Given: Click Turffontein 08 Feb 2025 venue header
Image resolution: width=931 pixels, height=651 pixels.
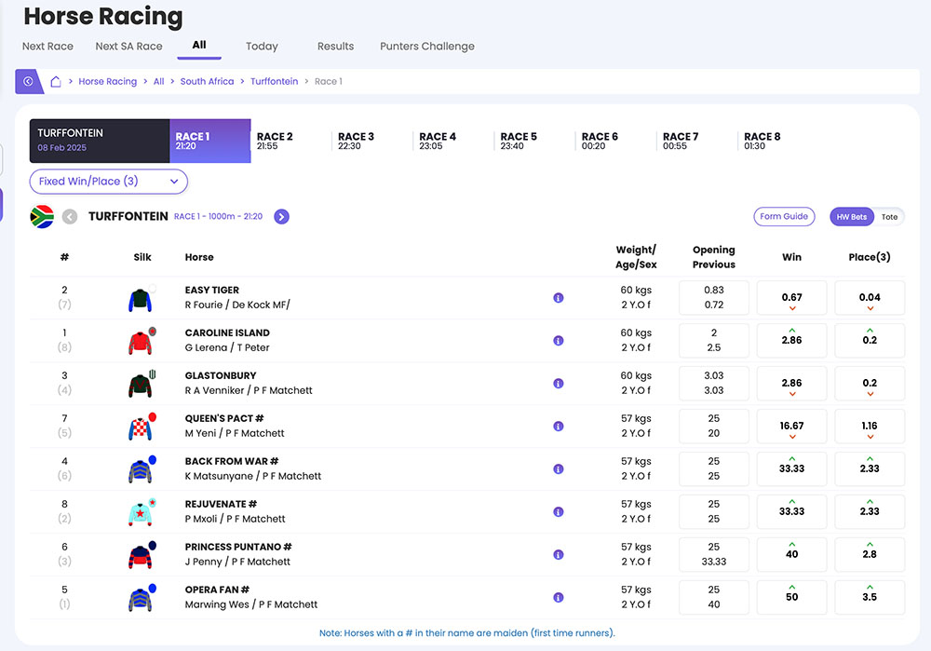Looking at the screenshot, I should [100, 141].
